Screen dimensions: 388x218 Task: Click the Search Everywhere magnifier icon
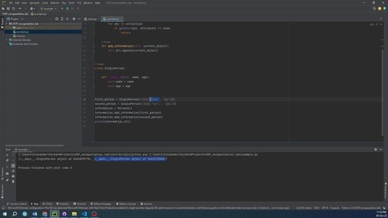374,8
